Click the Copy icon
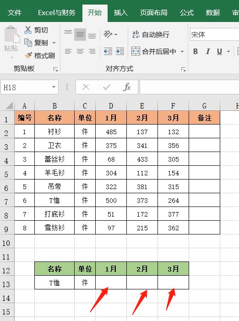 tap(28, 43)
